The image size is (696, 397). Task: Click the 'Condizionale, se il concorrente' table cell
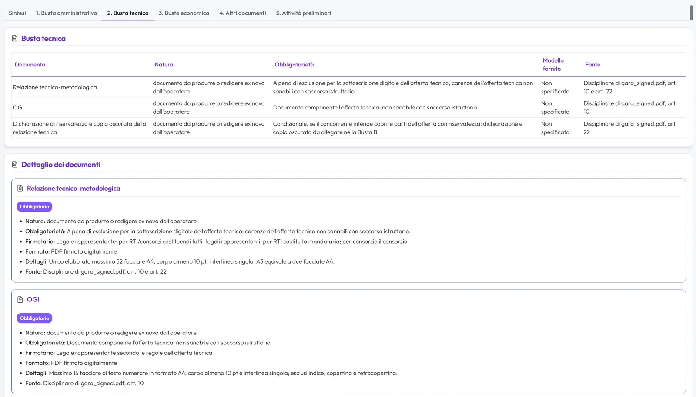coord(405,128)
